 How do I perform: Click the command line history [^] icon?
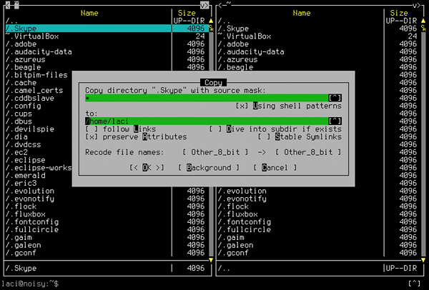(x=414, y=284)
